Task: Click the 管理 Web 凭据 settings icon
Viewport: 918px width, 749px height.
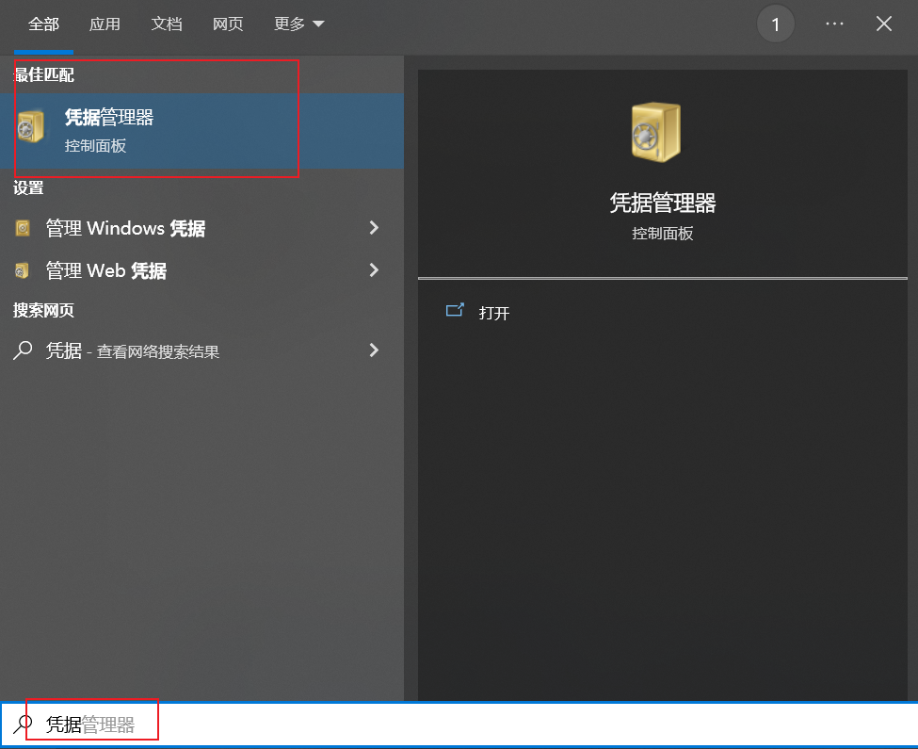Action: coord(23,270)
